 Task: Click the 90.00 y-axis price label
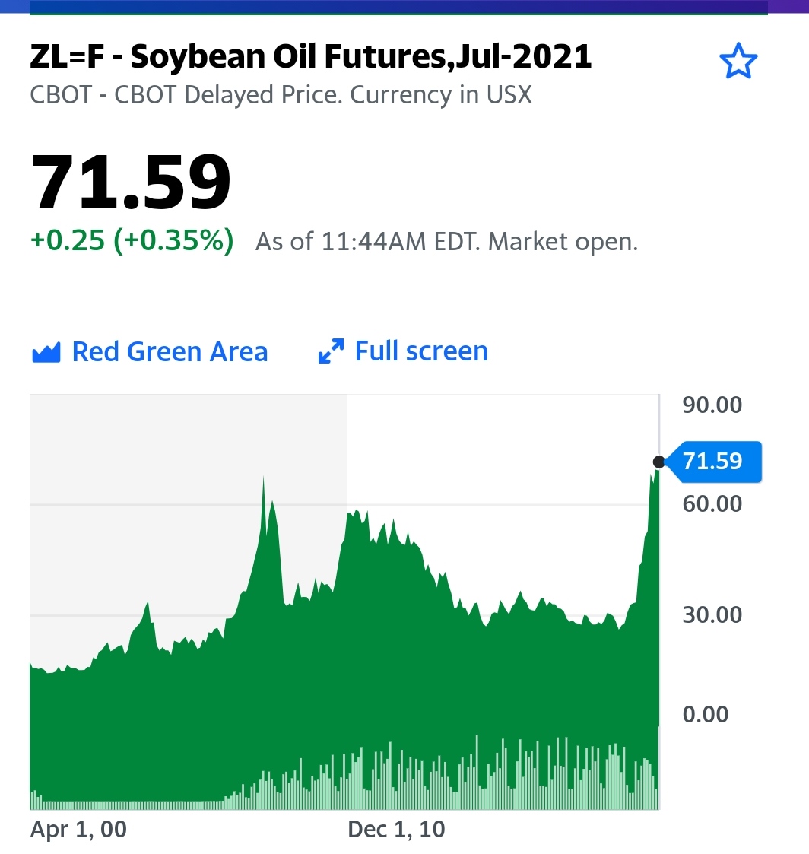[x=712, y=405]
